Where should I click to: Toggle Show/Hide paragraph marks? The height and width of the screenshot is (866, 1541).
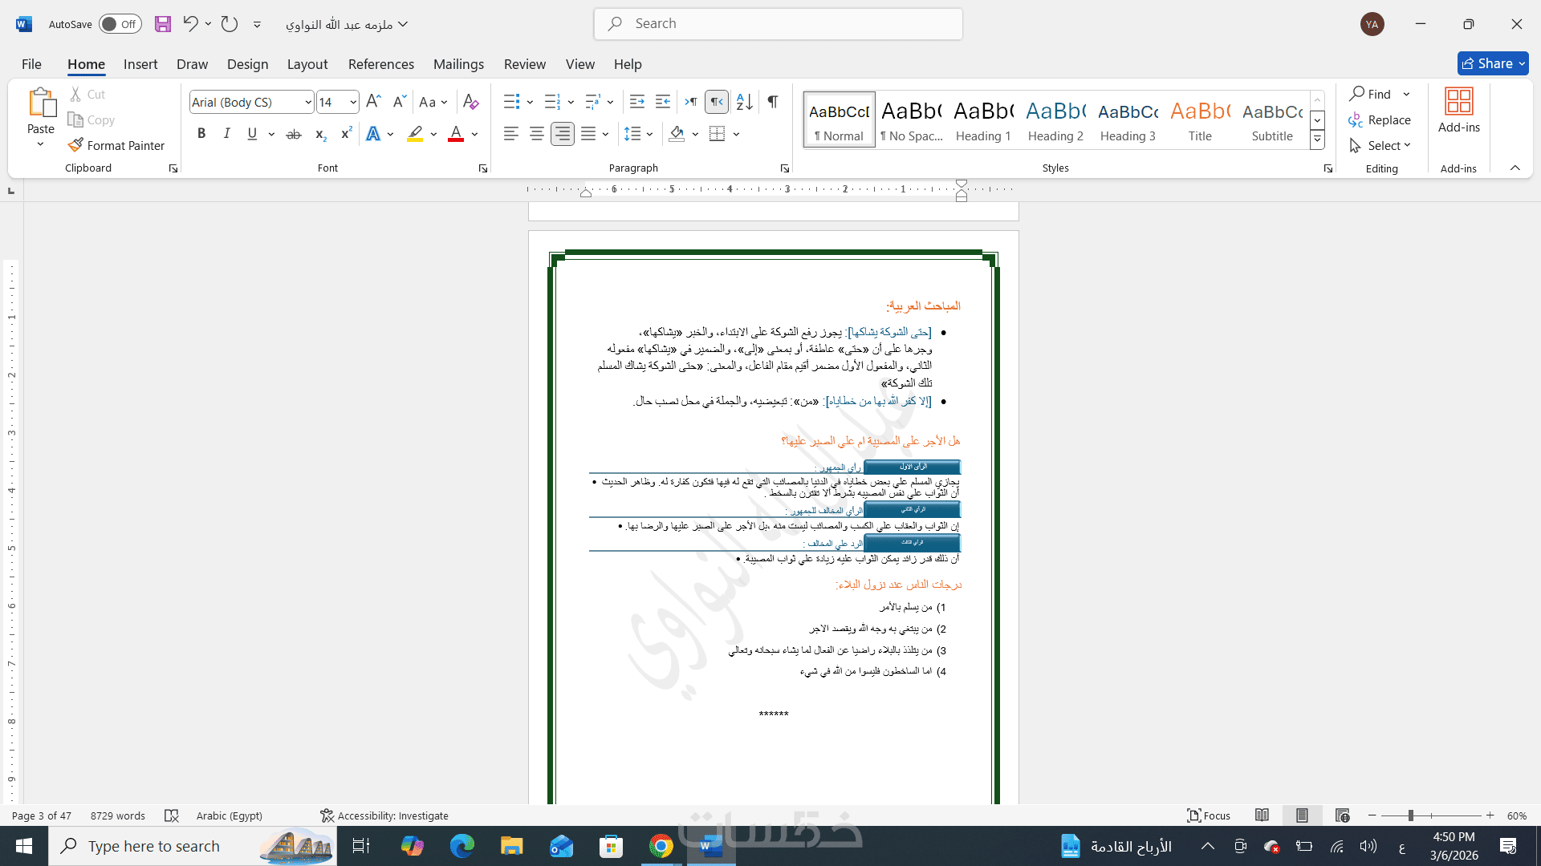click(x=772, y=102)
